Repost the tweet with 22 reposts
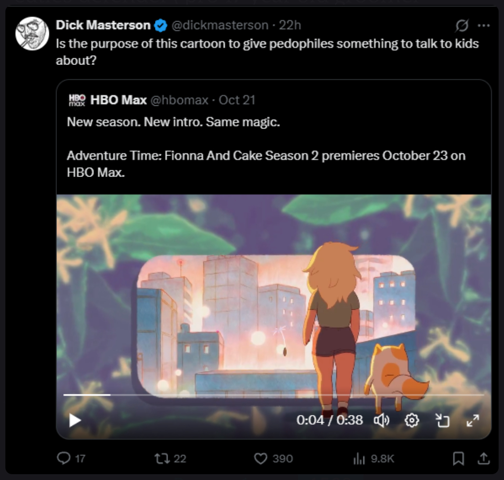504x480 pixels. click(170, 458)
